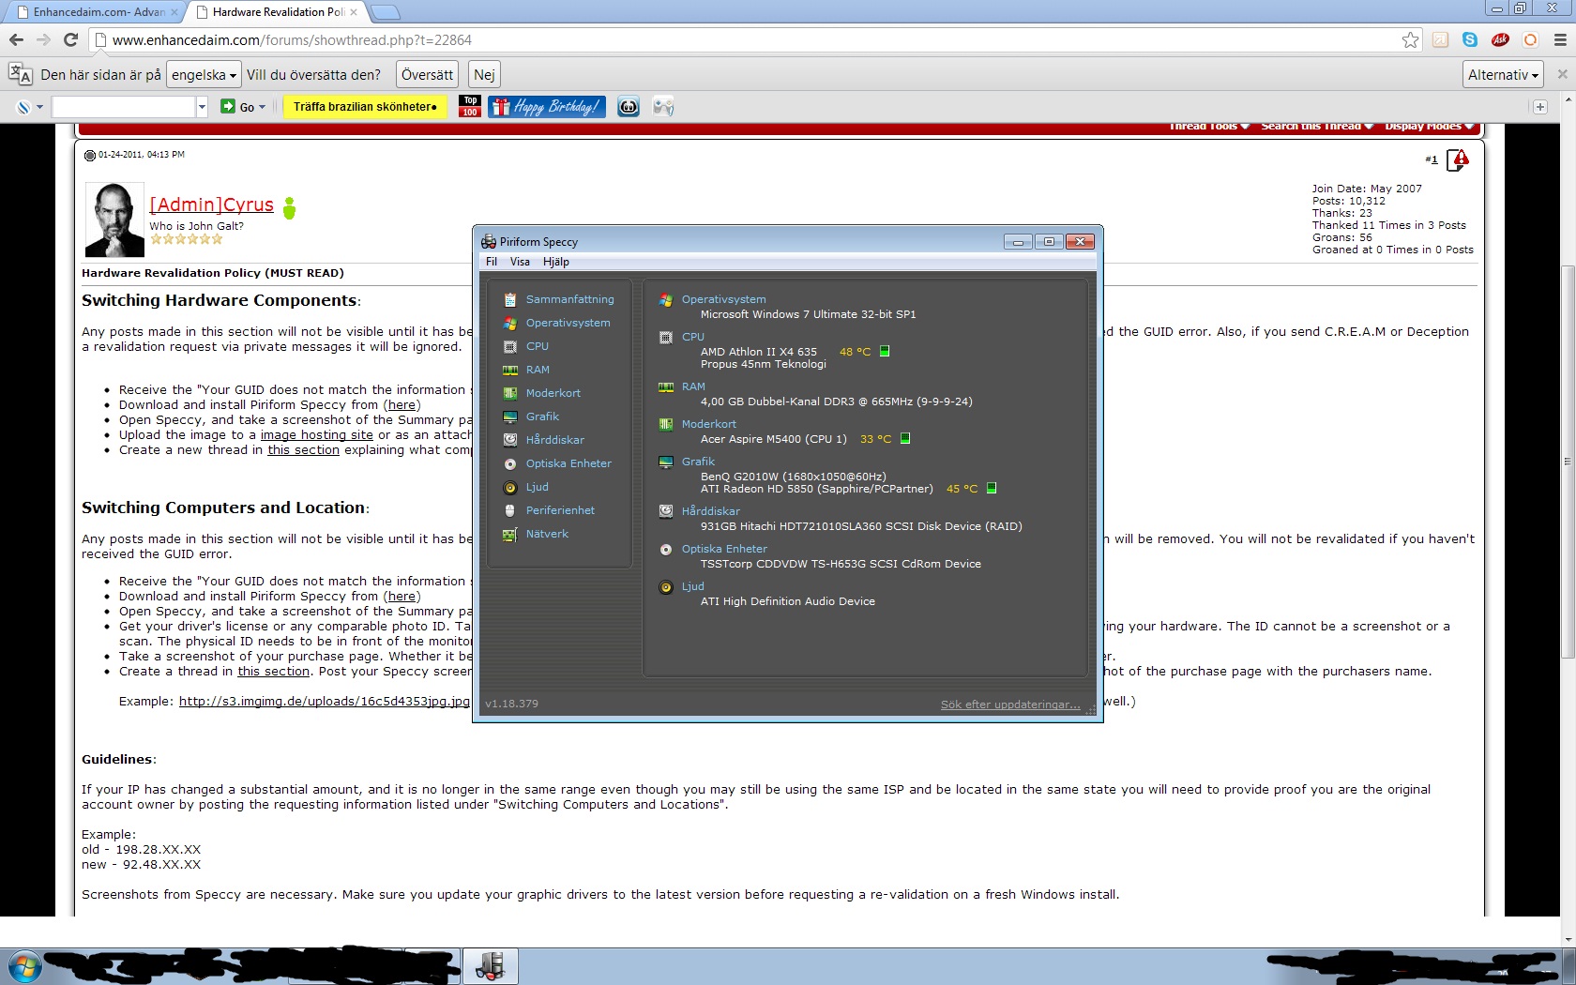Click the browser page vertical scrollbar
Screen dimensions: 1576x985
pos(1567,462)
